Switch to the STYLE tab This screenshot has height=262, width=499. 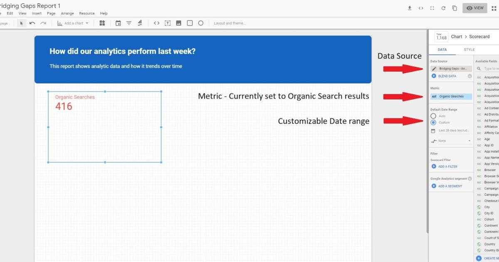469,49
